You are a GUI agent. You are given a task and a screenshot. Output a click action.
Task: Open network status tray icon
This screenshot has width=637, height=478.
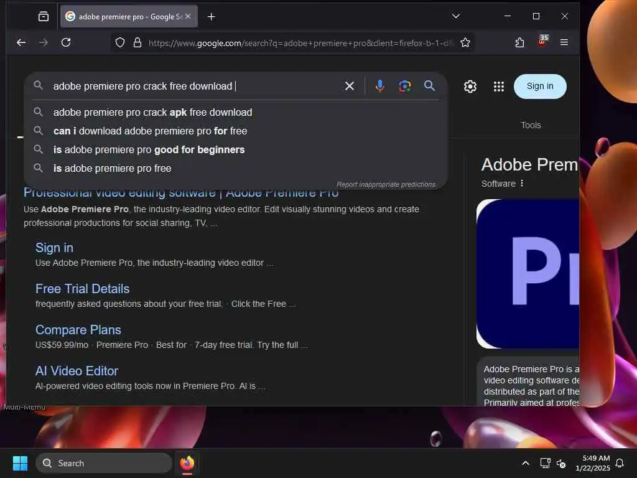click(545, 463)
